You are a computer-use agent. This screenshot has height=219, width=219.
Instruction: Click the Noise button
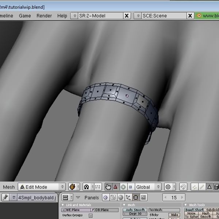tap(191, 213)
